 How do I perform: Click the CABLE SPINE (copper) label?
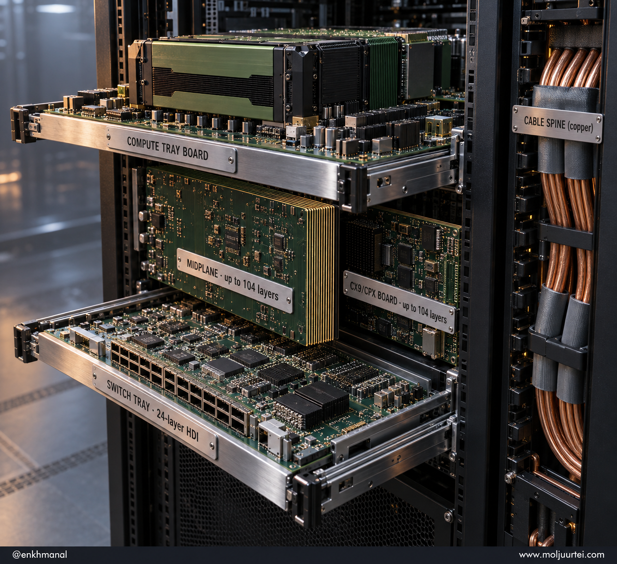pyautogui.click(x=557, y=124)
